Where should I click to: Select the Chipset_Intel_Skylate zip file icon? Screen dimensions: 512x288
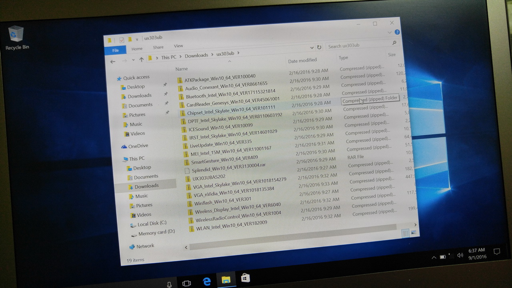183,113
